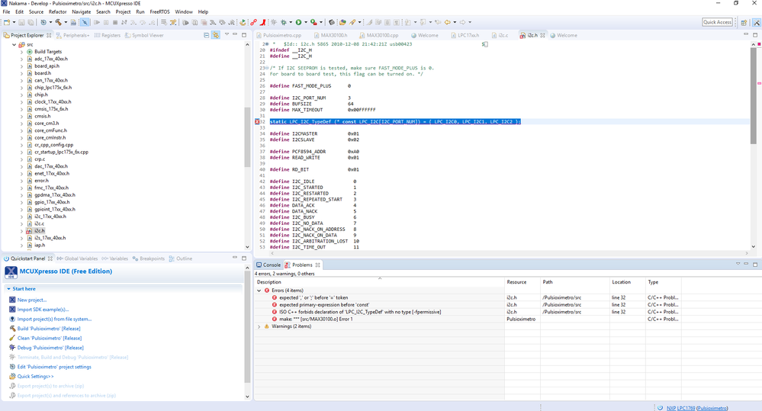This screenshot has height=411, width=762.
Task: Click the Clean 'Pulsioximetro' broom icon
Action: pos(12,338)
